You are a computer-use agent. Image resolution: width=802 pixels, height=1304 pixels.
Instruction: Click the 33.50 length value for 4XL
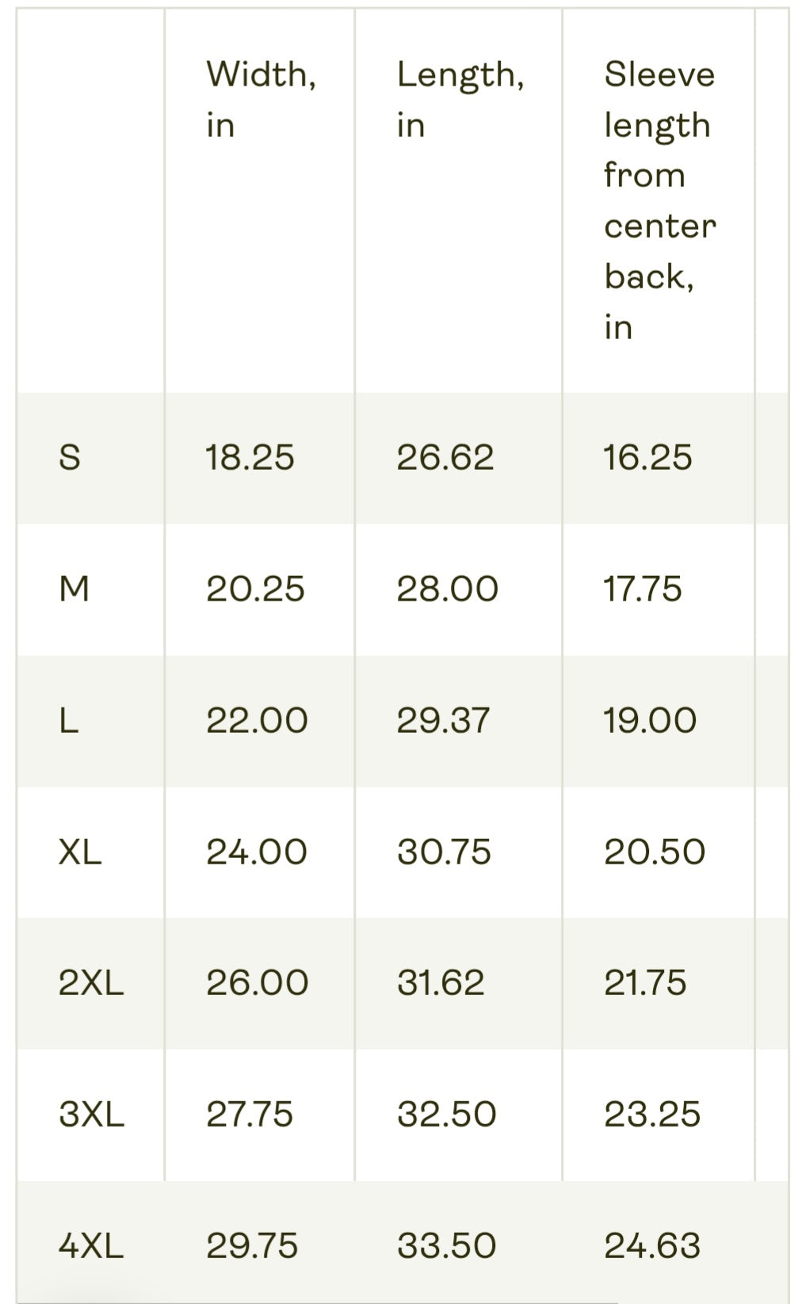click(446, 1246)
